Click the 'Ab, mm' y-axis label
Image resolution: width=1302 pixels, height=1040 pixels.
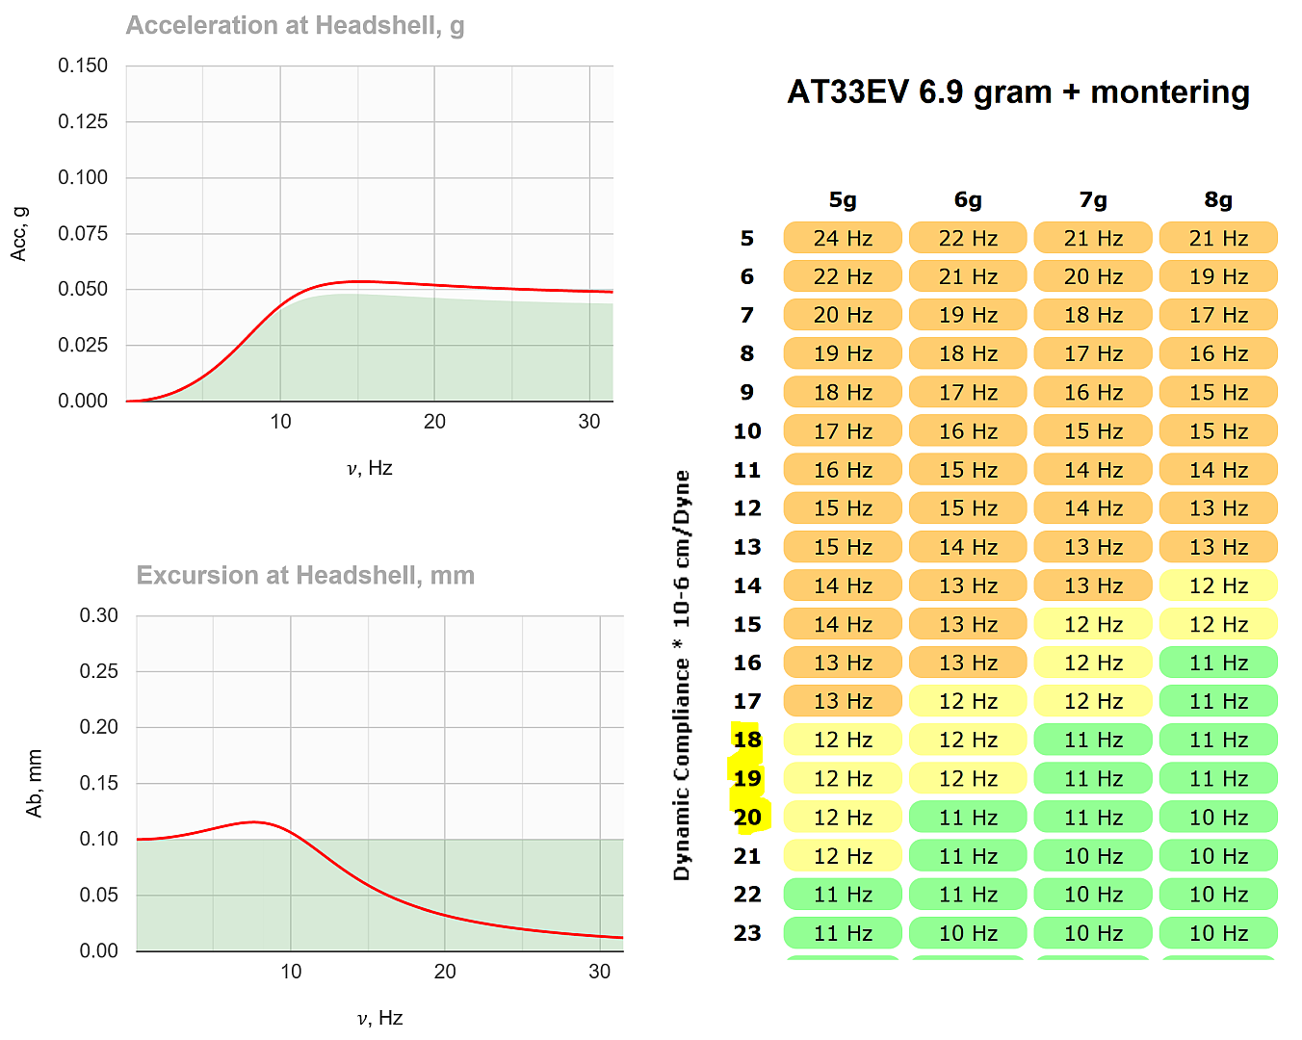(x=35, y=784)
